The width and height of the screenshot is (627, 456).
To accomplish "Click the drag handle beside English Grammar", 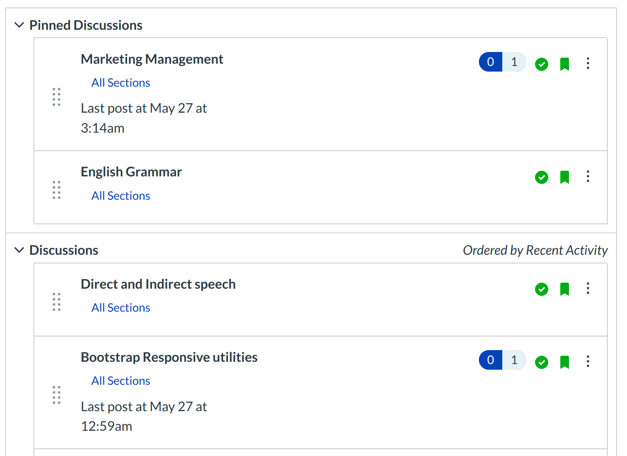I will click(x=57, y=190).
